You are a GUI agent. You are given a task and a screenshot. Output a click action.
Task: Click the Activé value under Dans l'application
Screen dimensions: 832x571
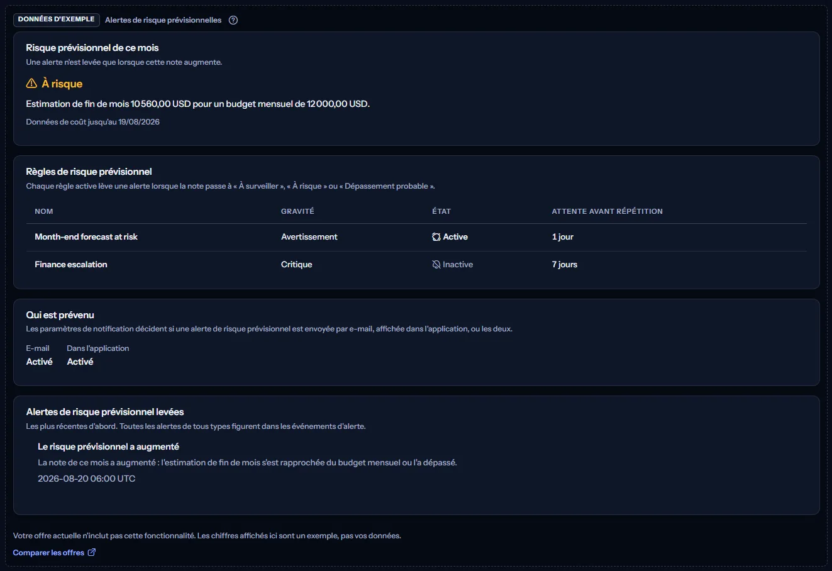80,362
